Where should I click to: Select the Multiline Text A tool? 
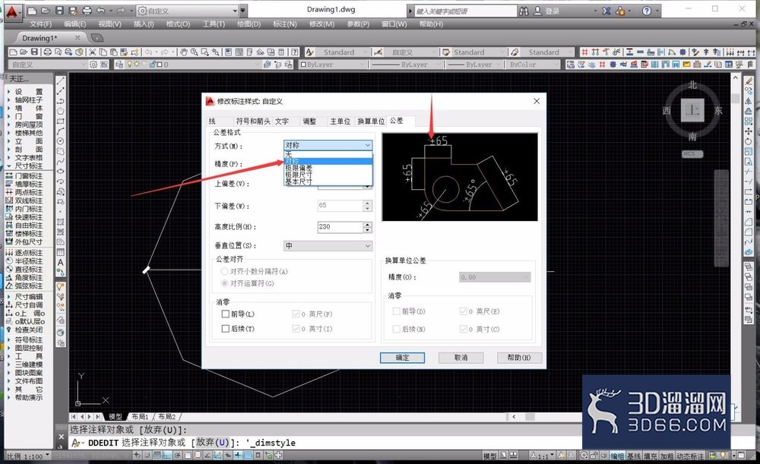click(61, 262)
